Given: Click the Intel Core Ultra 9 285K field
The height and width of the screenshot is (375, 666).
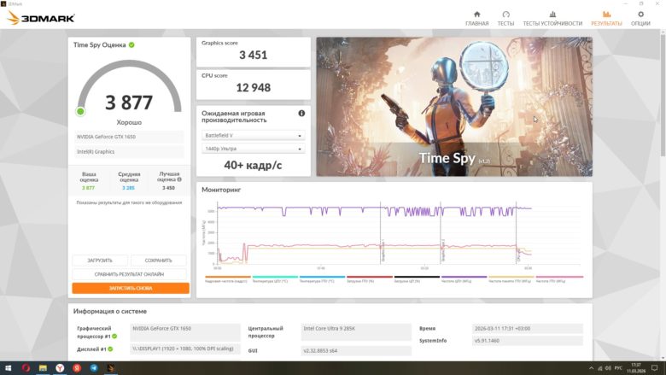Looking at the screenshot, I should click(356, 332).
